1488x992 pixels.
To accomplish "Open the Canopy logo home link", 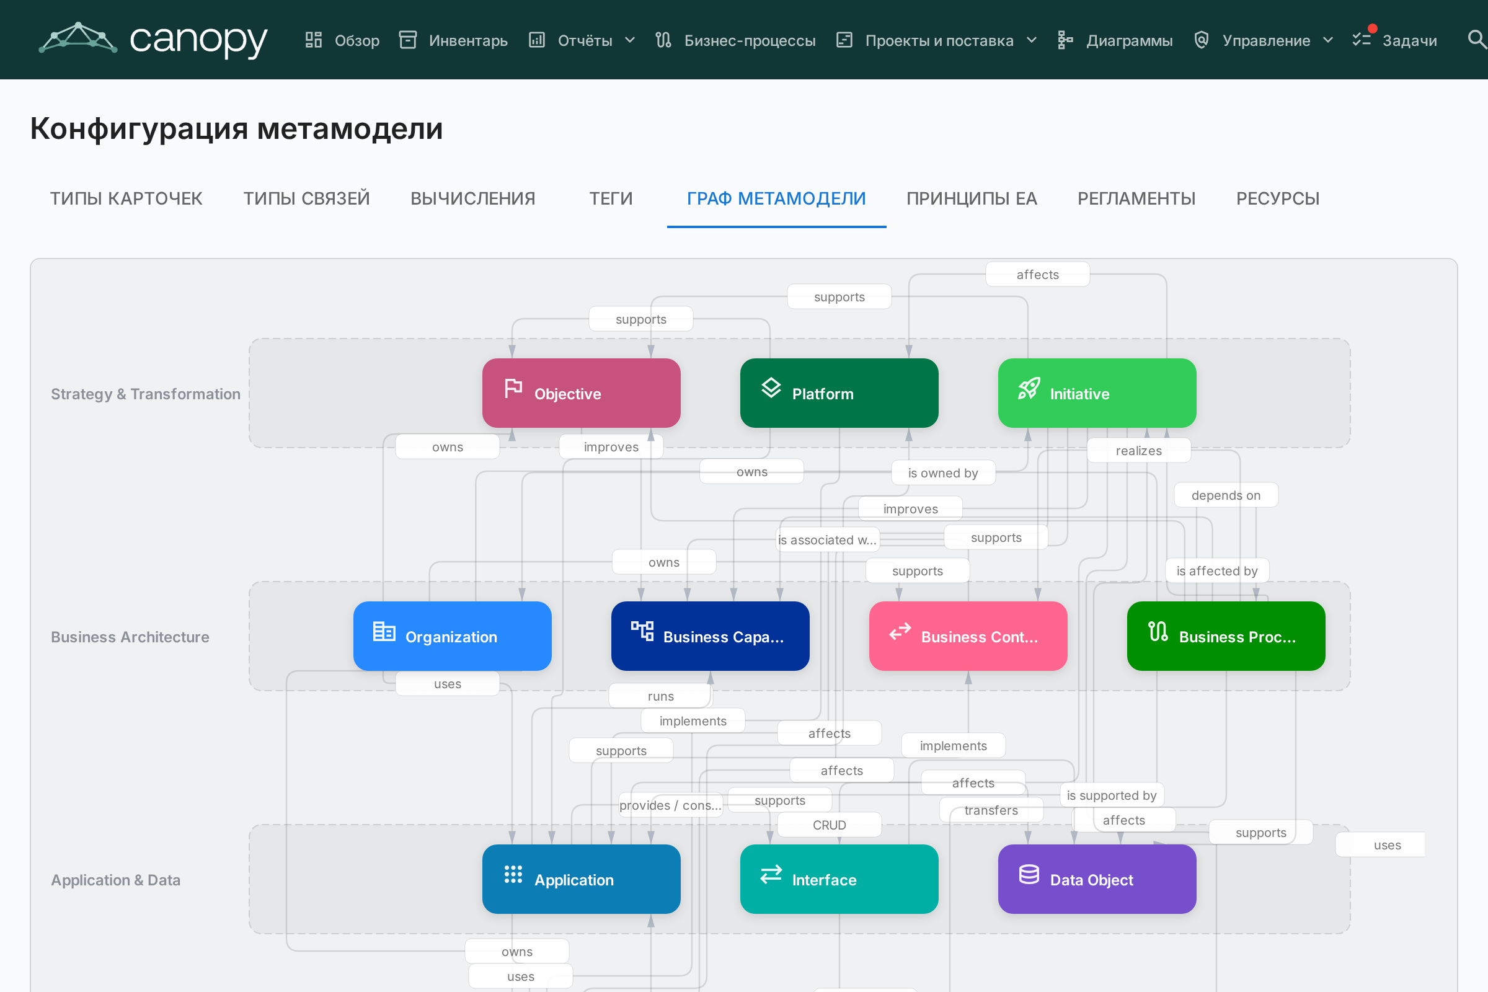I will tap(153, 40).
